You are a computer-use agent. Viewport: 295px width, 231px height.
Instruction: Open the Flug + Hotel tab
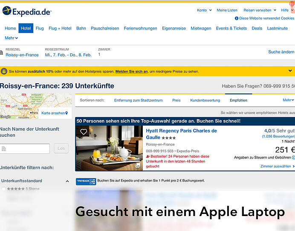pos(60,28)
